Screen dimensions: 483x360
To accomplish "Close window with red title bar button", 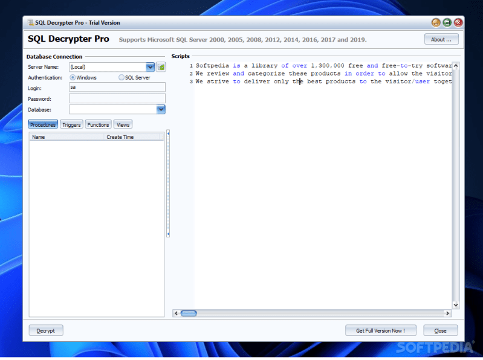I will pyautogui.click(x=458, y=22).
